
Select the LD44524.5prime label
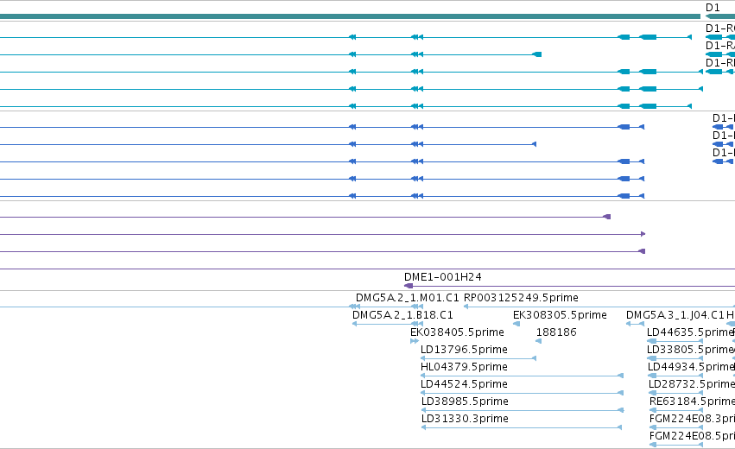pyautogui.click(x=464, y=384)
